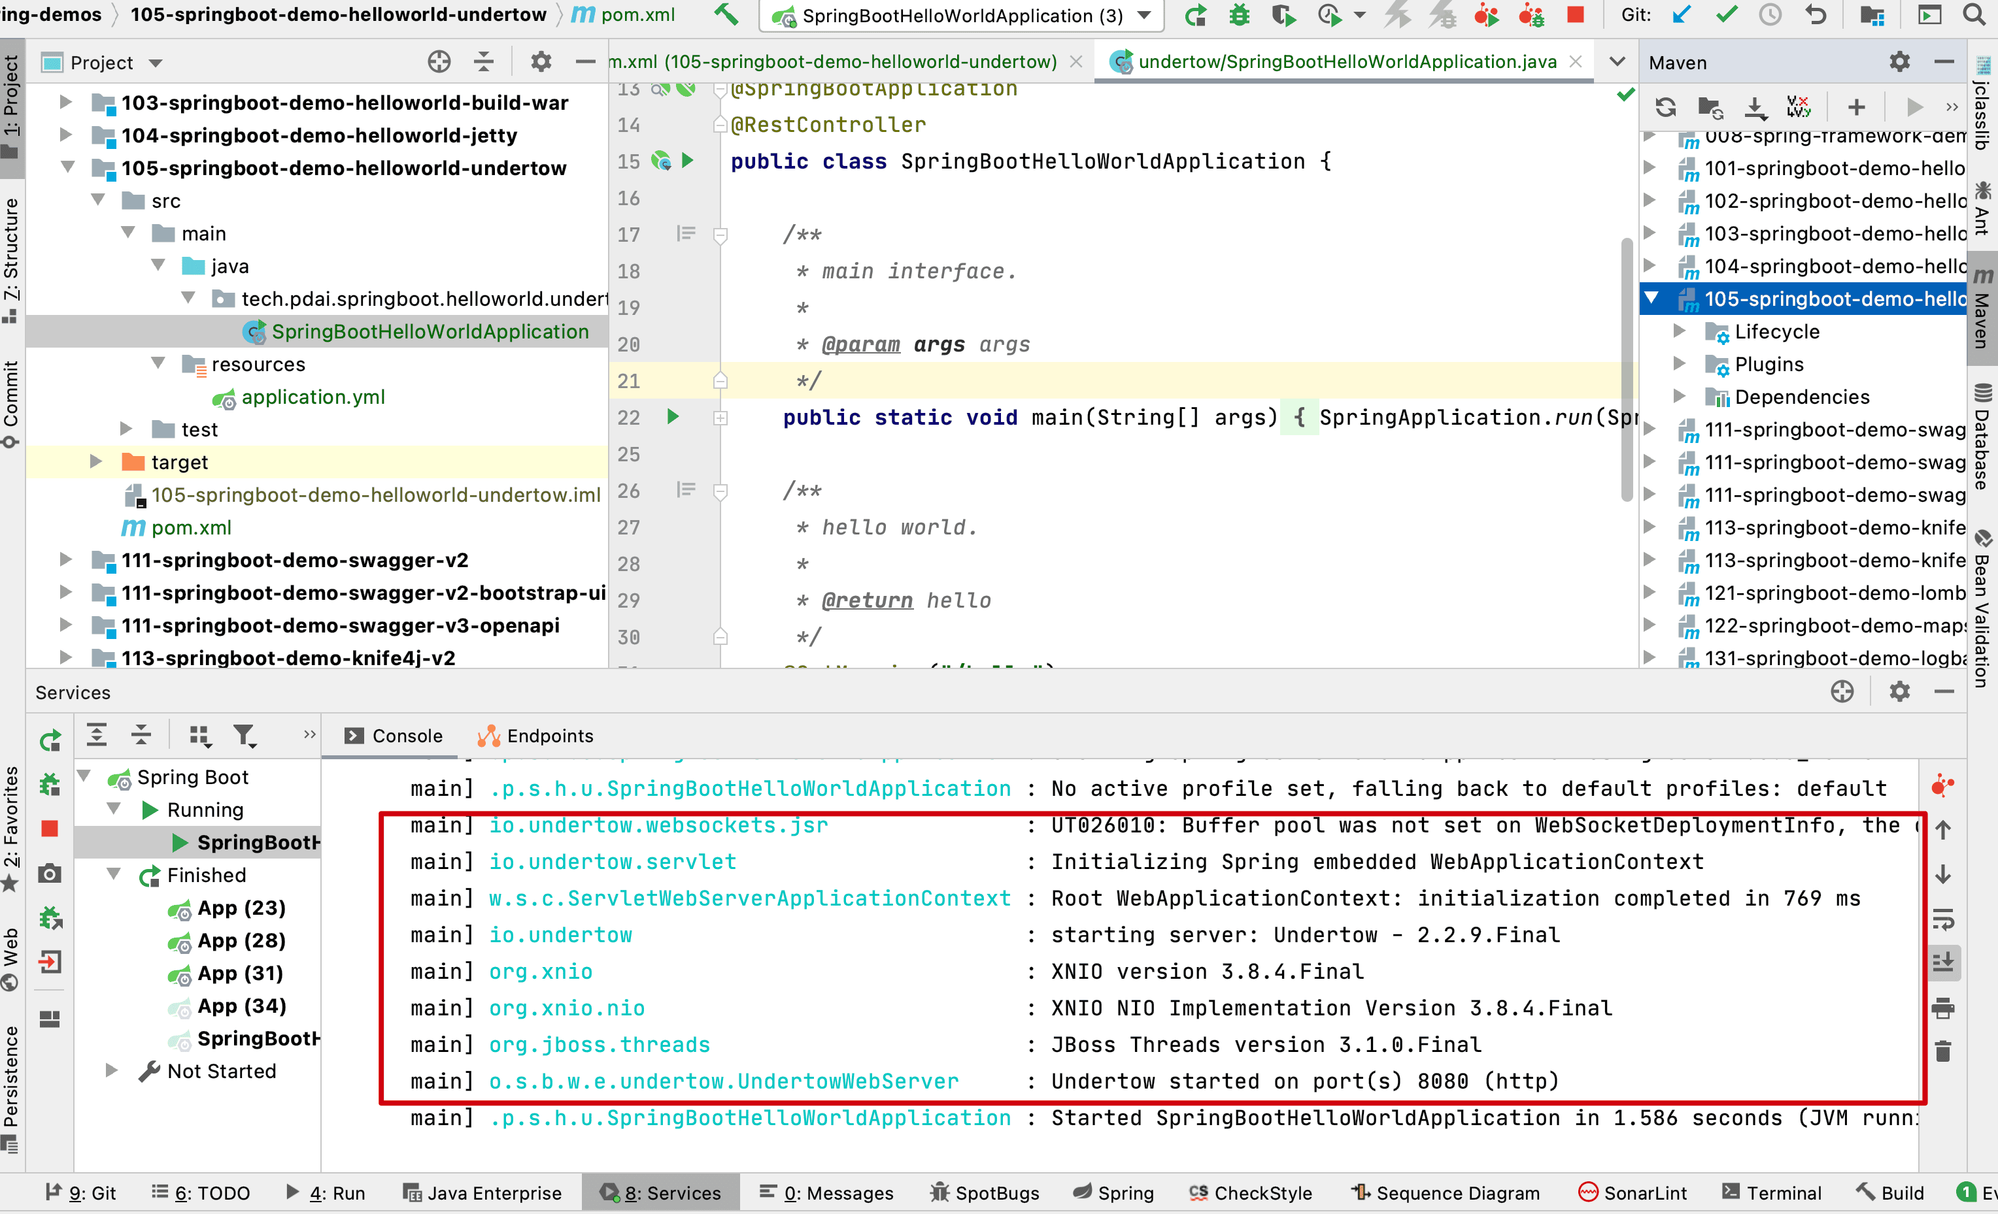Open application.yml in the project tree
Screen dimensions: 1998x1214
pyautogui.click(x=313, y=397)
